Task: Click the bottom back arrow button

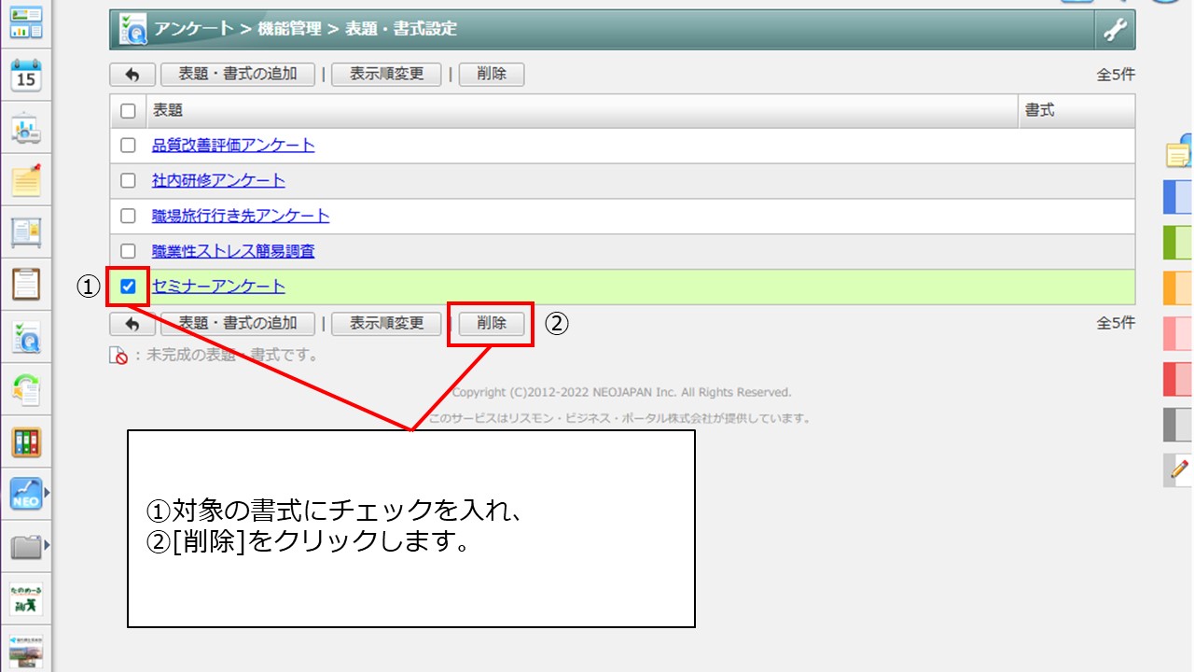Action: point(132,324)
